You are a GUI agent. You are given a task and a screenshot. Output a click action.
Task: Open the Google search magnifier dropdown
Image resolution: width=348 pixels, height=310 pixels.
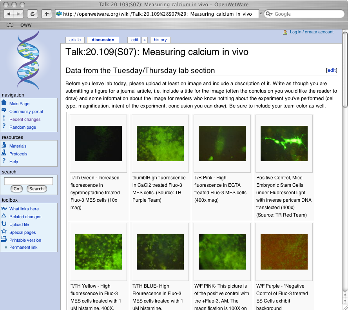pyautogui.click(x=269, y=14)
